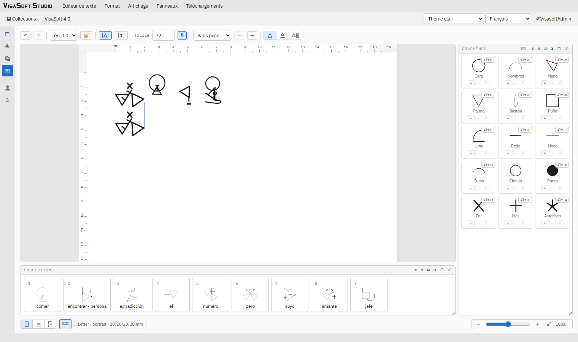Open the Français language selector
Screen dimensions: 578x342
coord(508,19)
